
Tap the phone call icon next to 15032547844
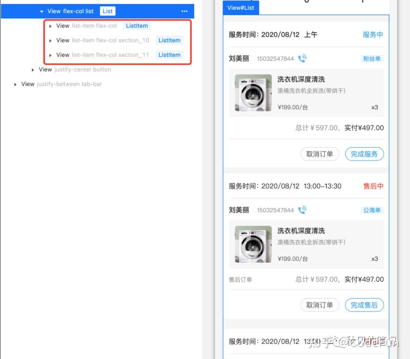(x=302, y=58)
